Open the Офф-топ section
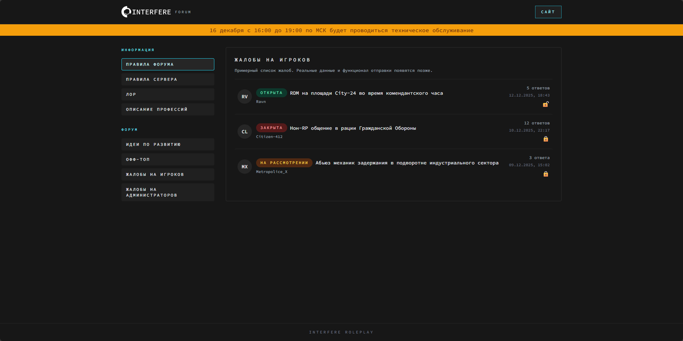The width and height of the screenshot is (683, 341). (168, 159)
